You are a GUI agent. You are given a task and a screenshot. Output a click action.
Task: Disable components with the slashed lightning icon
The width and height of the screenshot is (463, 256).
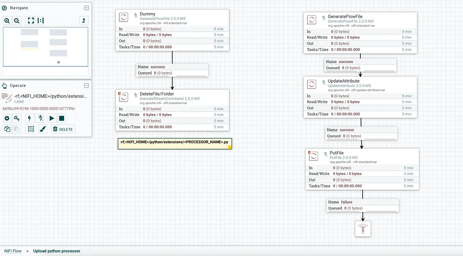[40, 118]
